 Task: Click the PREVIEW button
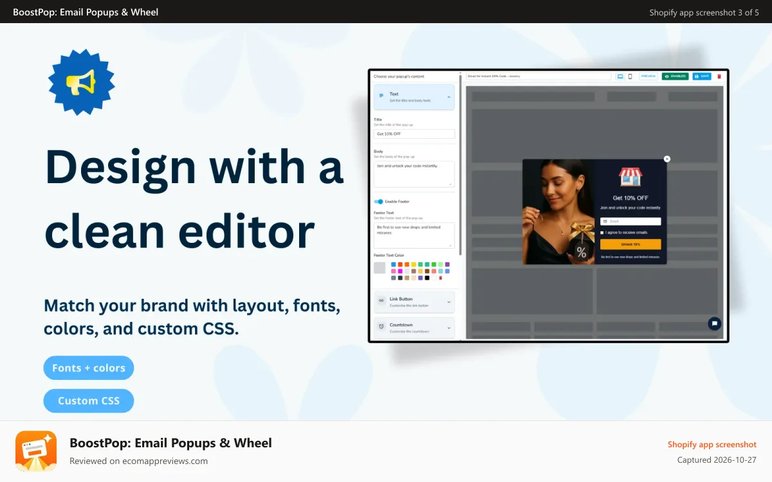[x=648, y=76]
